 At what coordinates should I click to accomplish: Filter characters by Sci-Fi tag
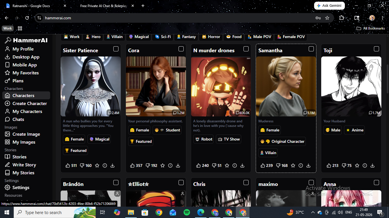[x=163, y=37]
